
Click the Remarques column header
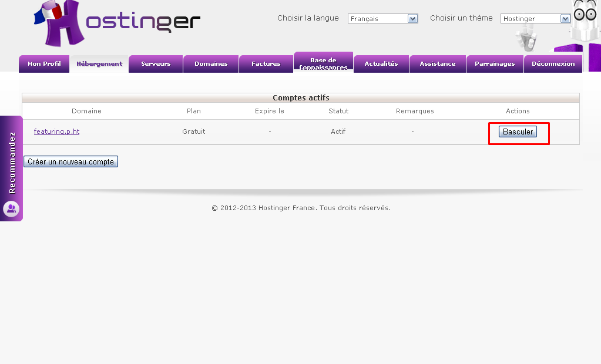point(415,111)
